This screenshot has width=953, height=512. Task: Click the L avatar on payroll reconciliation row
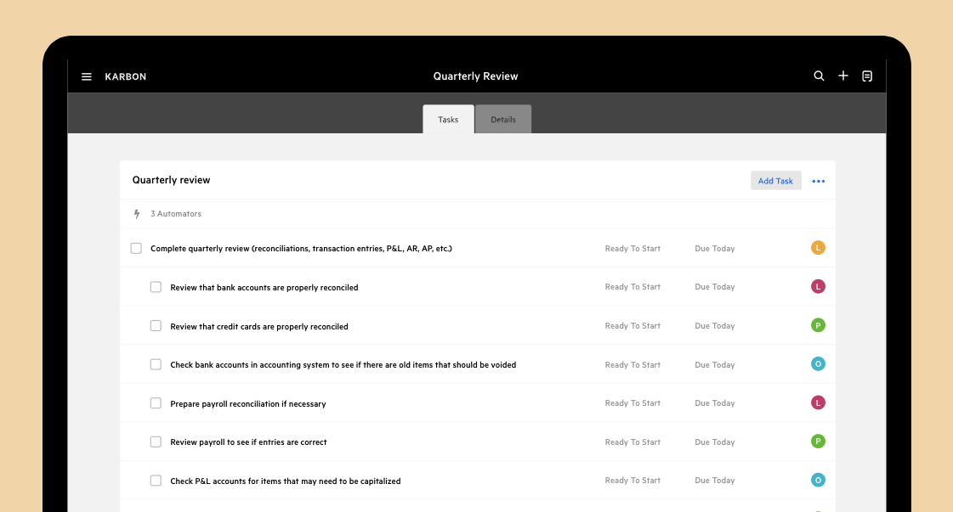pos(818,402)
